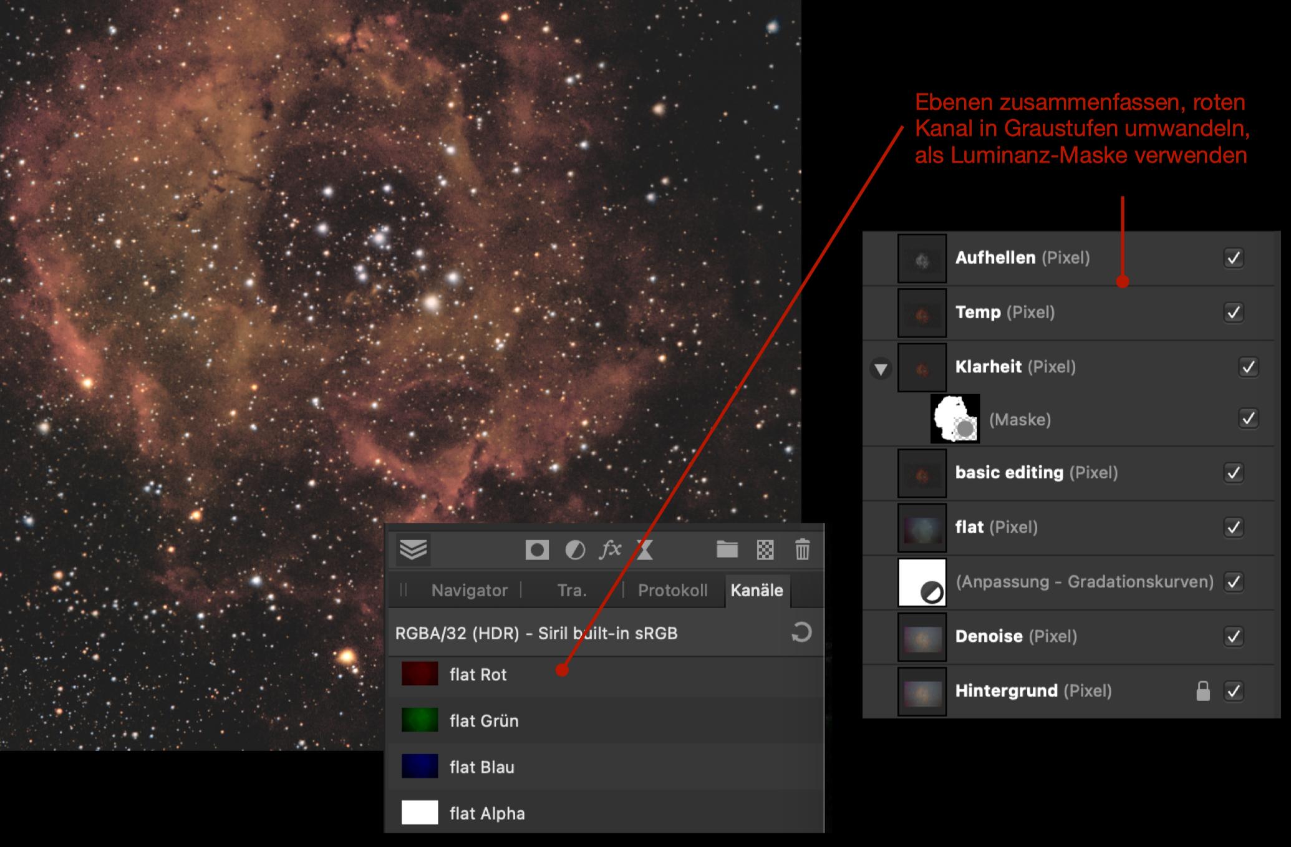Uncheck the Gradationskurven adjustment visibility

click(x=1234, y=582)
